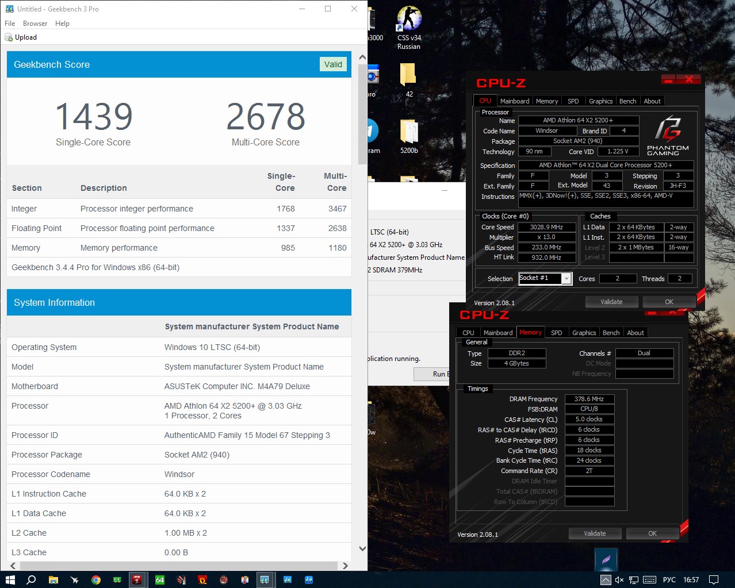Click the CPU Name field AMD Athlon 64 X2 5200+
The width and height of the screenshot is (735, 588).
[x=579, y=121]
